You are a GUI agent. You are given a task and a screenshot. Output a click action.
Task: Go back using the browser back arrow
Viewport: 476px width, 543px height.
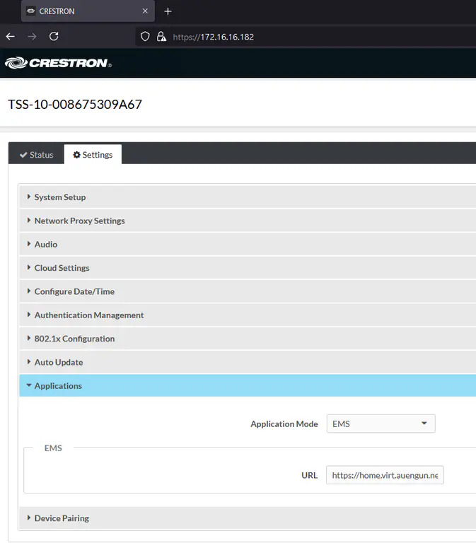[x=11, y=36]
